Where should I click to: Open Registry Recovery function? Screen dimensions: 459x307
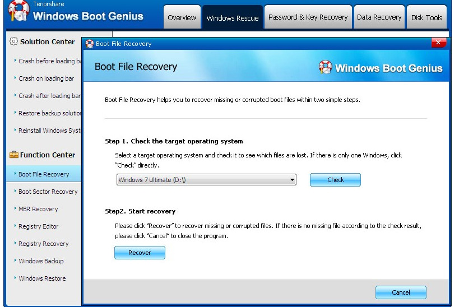(43, 244)
